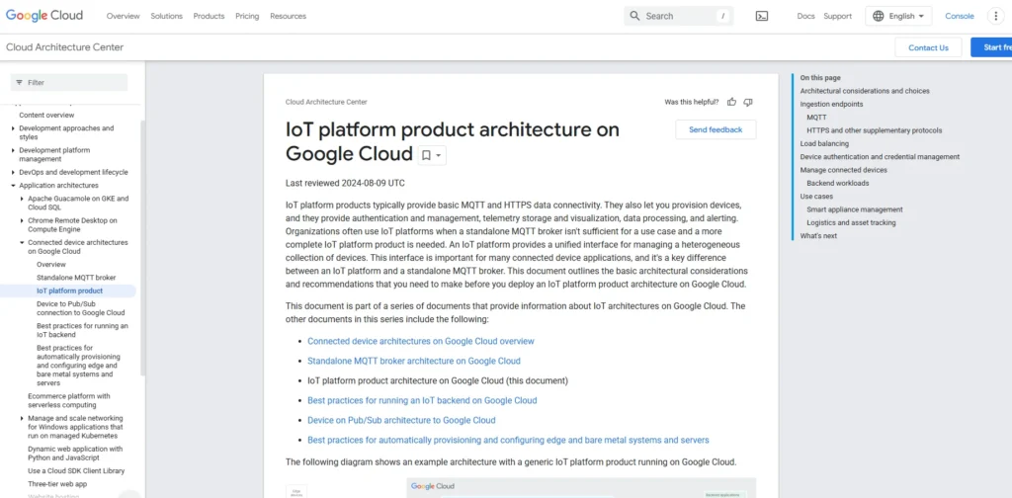Viewport: 1012px width, 498px height.
Task: Click the sidebar Filter input
Action: 69,83
